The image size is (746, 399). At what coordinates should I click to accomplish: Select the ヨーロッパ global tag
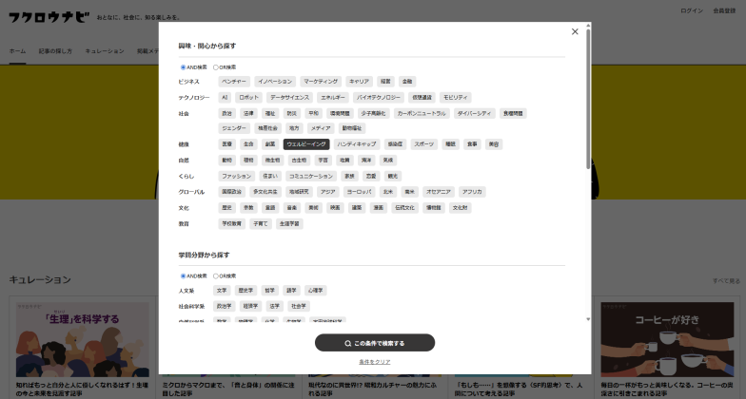[x=359, y=192]
